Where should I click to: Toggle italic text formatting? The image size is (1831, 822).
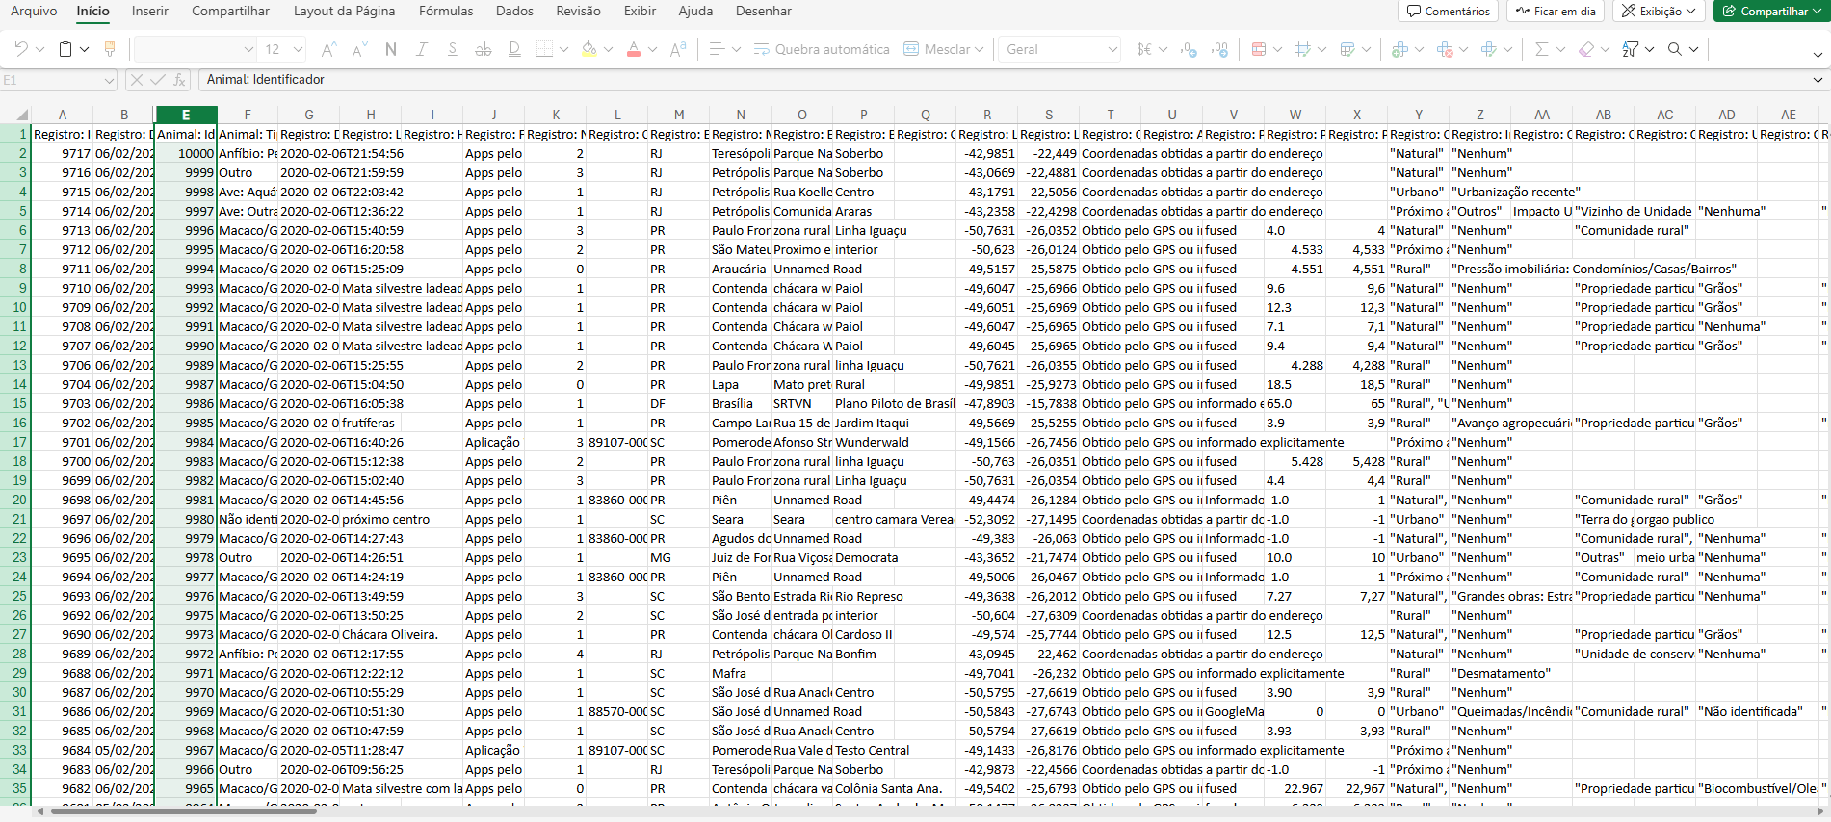coord(421,49)
